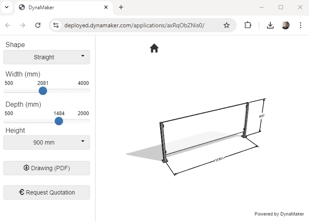View site information icon in address bar
This screenshot has height=221, width=309.
[56, 25]
